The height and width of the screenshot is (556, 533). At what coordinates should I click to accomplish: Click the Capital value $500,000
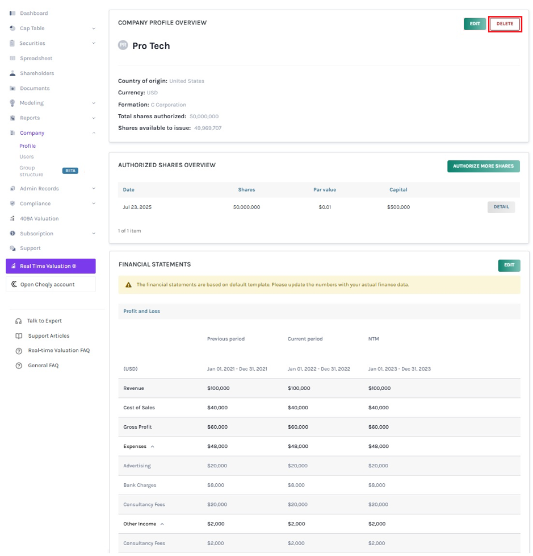click(398, 207)
